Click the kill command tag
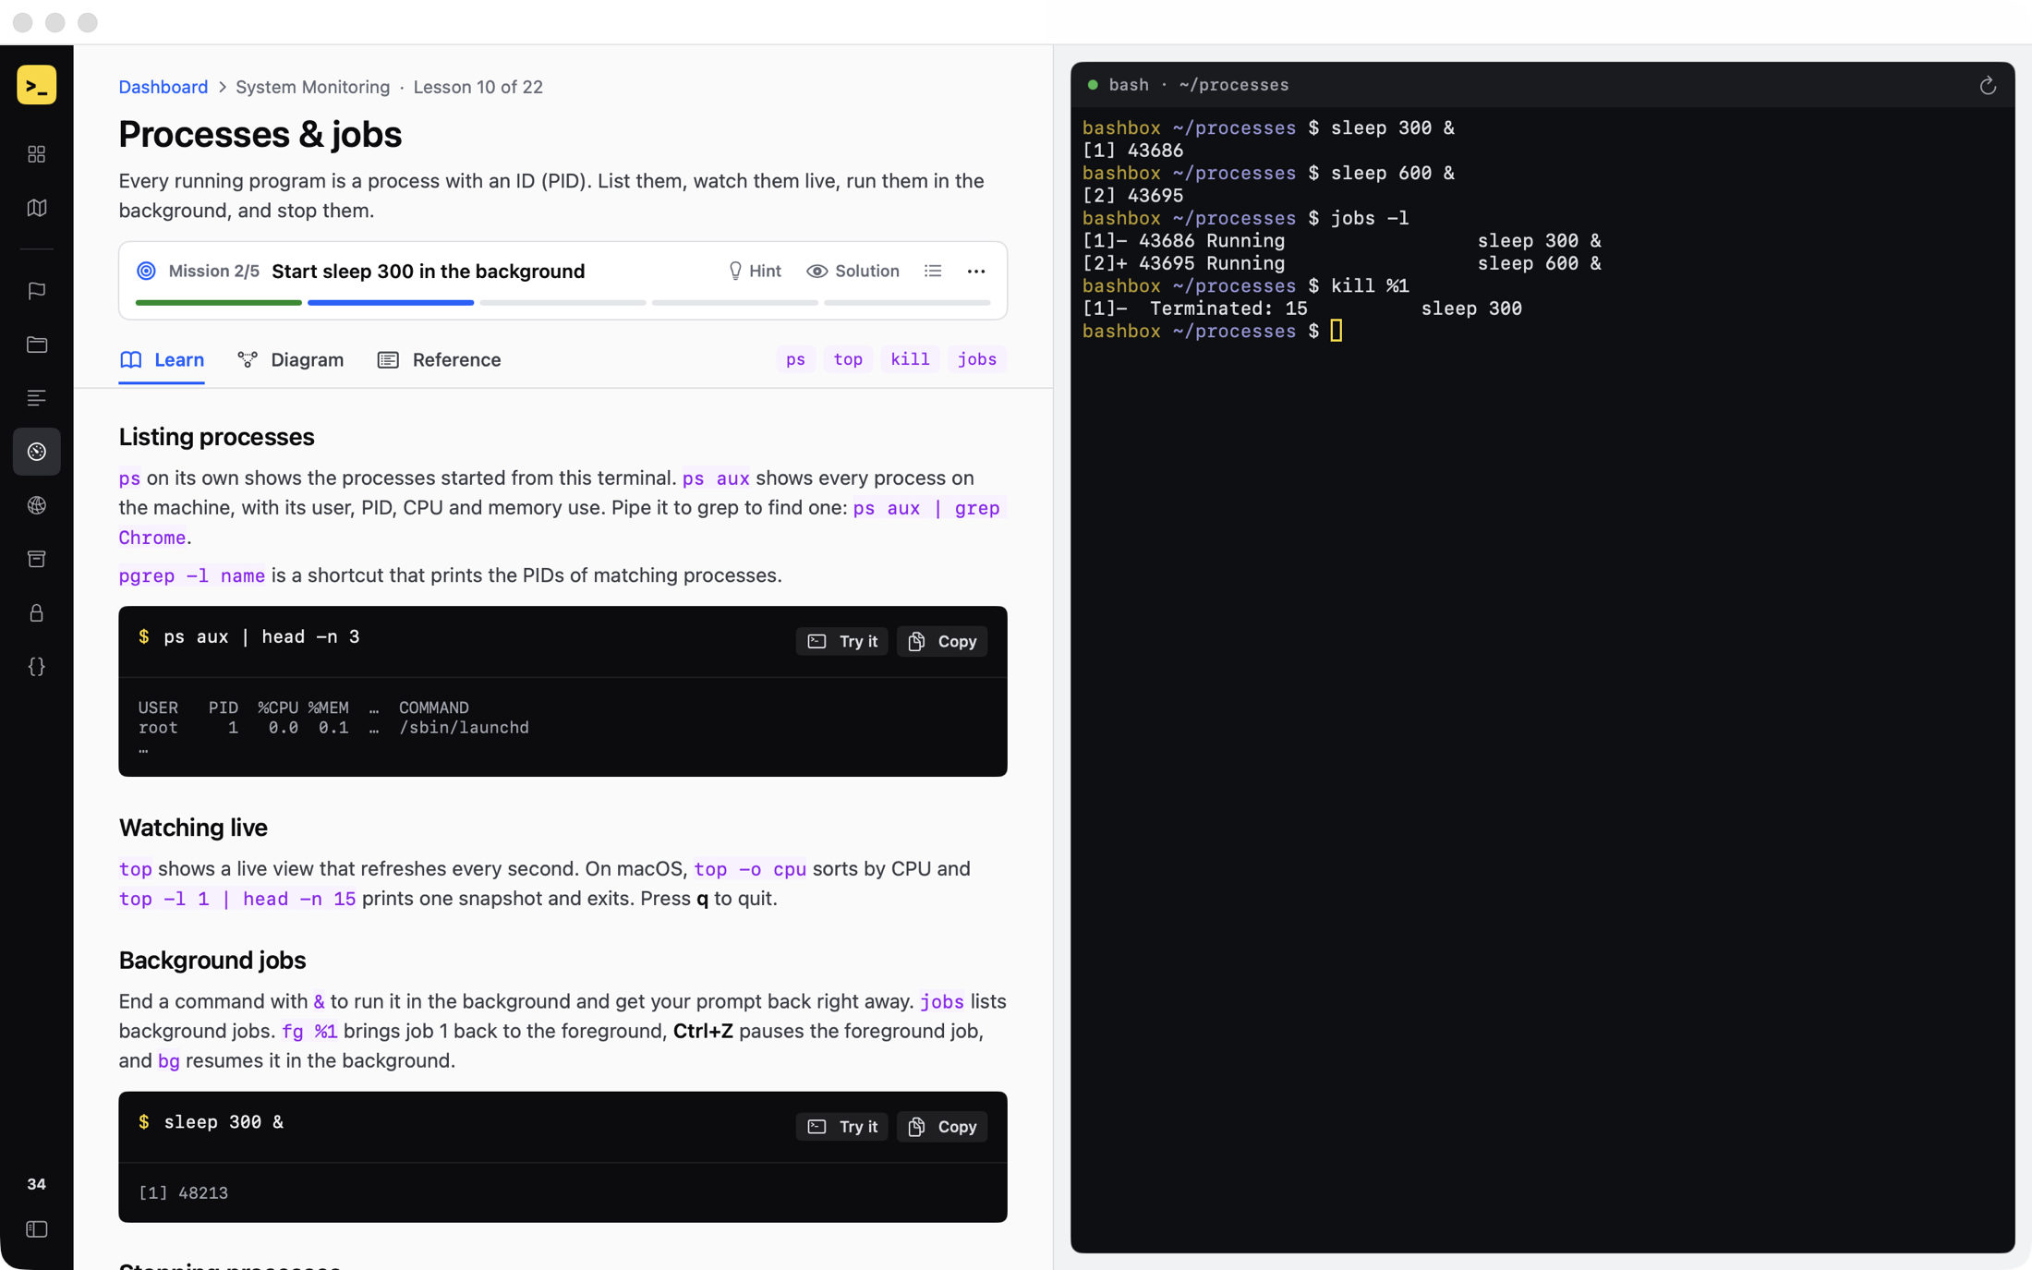Image resolution: width=2032 pixels, height=1270 pixels. point(910,359)
